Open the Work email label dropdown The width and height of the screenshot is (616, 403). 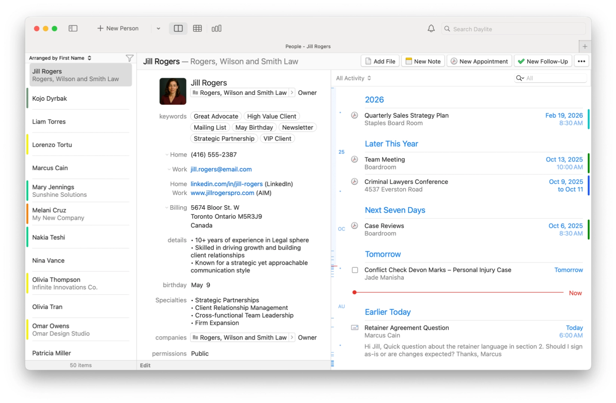tap(169, 169)
